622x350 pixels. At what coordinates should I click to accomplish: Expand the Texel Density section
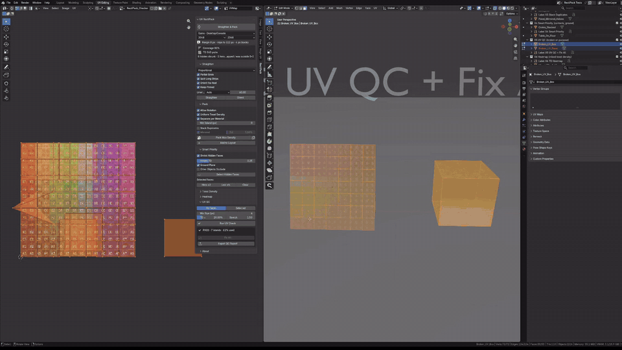(209, 191)
